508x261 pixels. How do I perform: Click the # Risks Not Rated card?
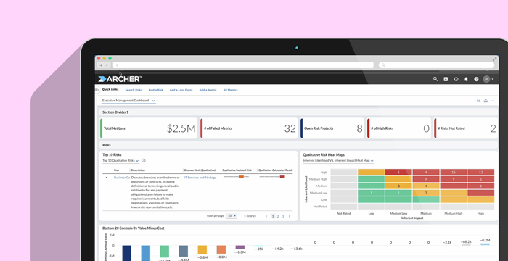pos(466,128)
